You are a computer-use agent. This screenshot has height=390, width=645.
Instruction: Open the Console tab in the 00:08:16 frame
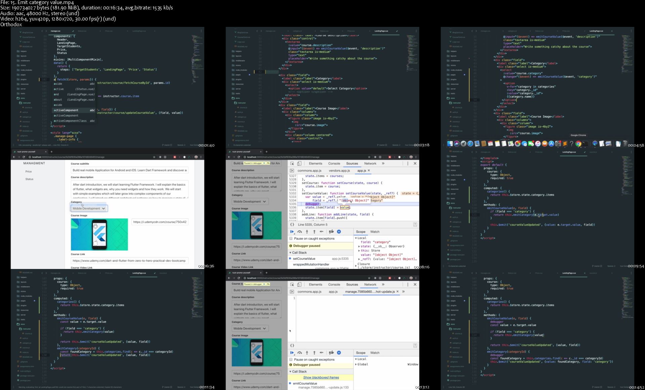(334, 163)
